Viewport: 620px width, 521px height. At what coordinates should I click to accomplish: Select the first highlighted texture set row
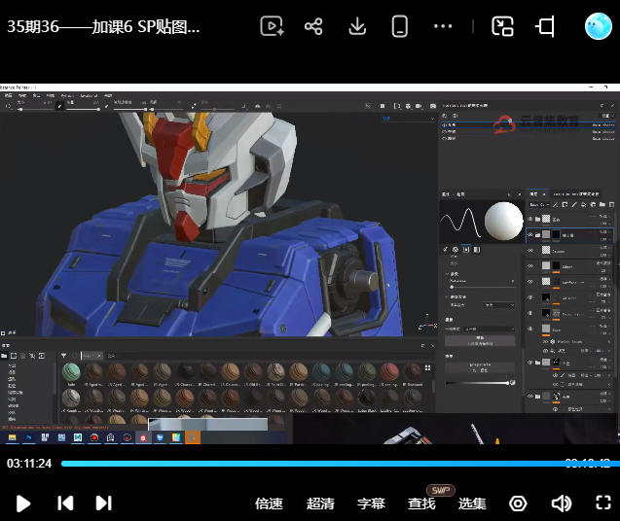[528, 124]
